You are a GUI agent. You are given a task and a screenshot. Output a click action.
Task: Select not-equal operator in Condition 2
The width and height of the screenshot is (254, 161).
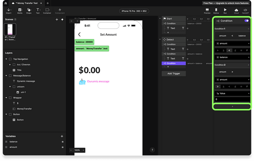pyautogui.click(x=247, y=86)
